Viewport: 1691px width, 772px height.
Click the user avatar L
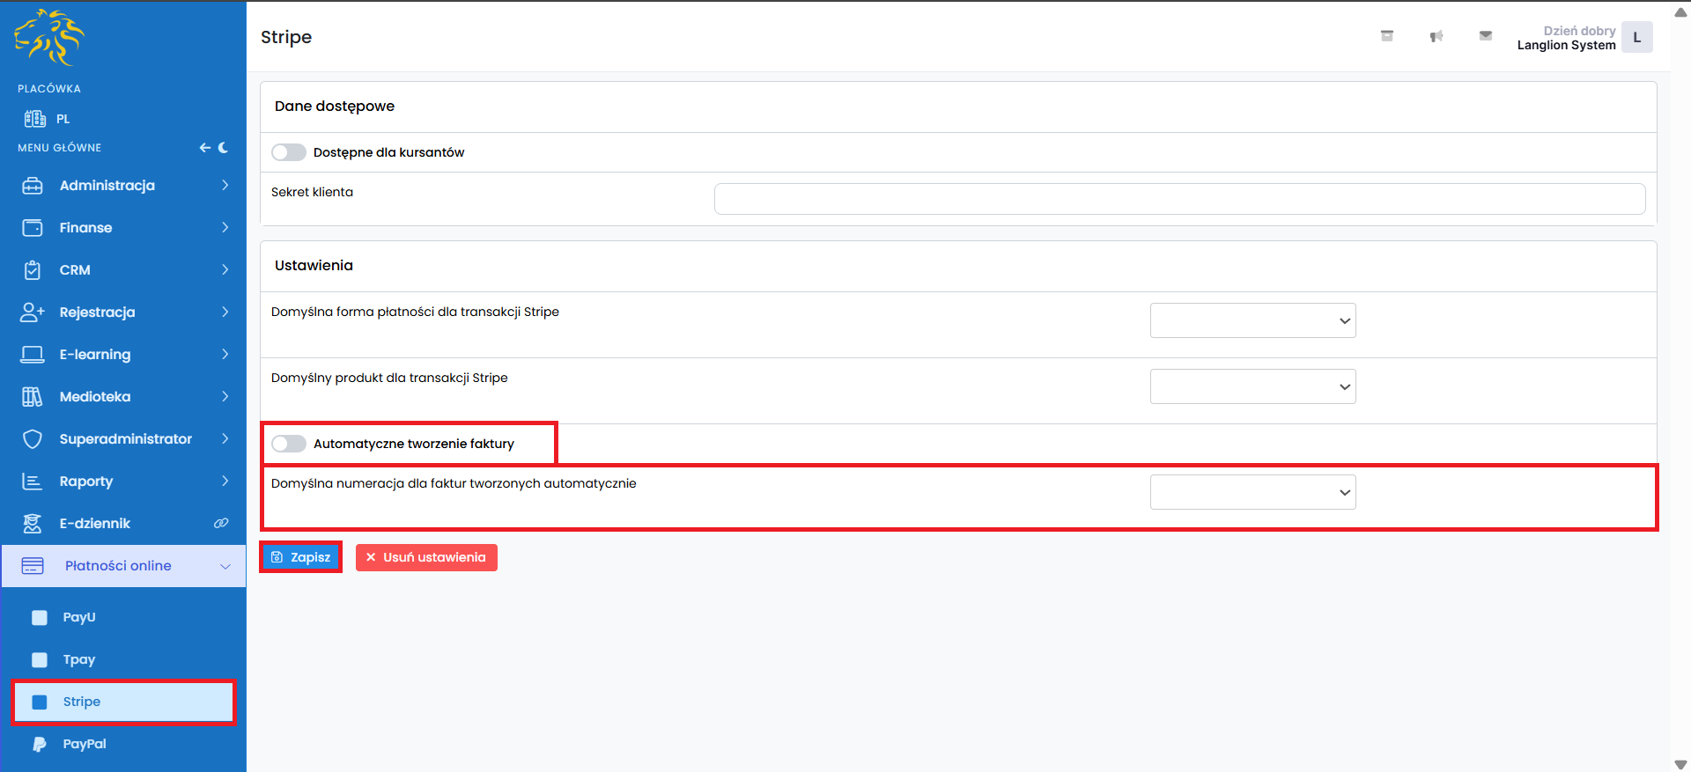(x=1636, y=38)
